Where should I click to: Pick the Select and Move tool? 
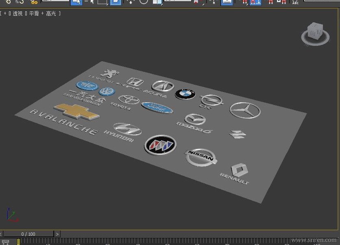pyautogui.click(x=131, y=2)
